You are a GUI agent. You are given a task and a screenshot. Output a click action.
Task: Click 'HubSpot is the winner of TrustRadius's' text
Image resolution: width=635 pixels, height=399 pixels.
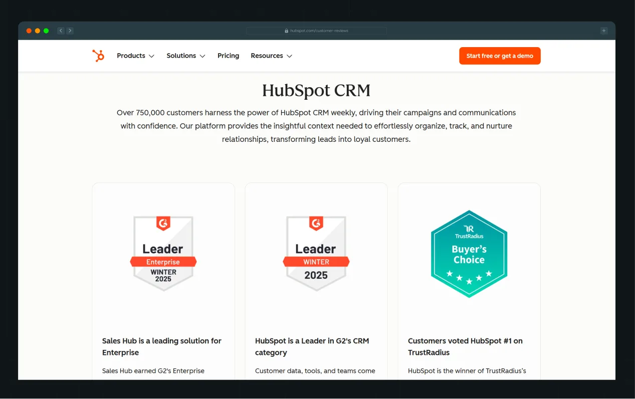(x=467, y=371)
